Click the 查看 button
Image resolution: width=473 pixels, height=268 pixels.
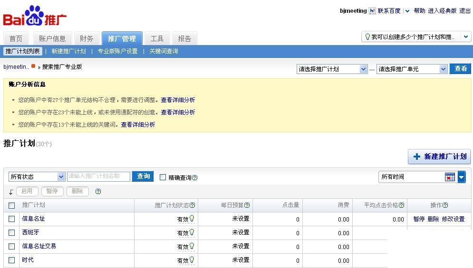pos(460,69)
